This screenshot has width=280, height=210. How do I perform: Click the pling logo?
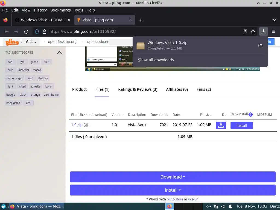(x=12, y=42)
